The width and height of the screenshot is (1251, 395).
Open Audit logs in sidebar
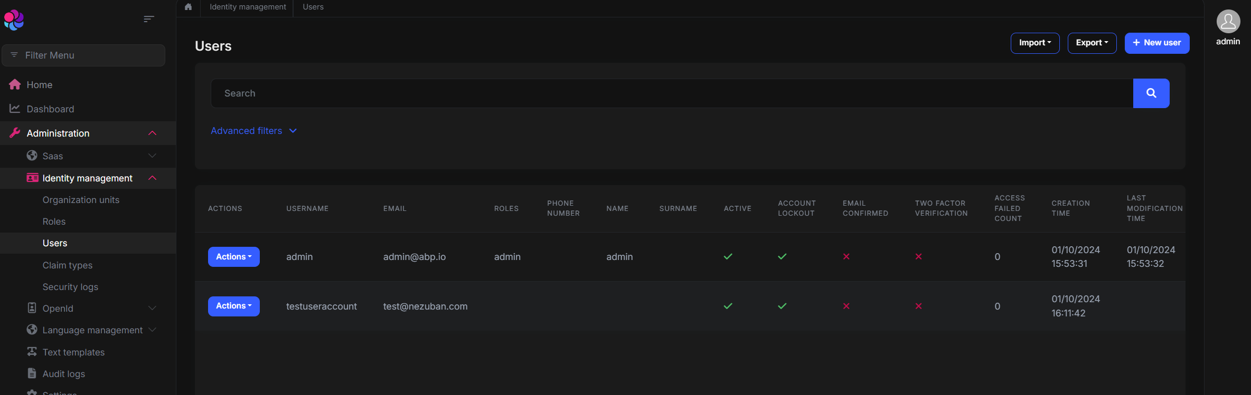pyautogui.click(x=63, y=374)
